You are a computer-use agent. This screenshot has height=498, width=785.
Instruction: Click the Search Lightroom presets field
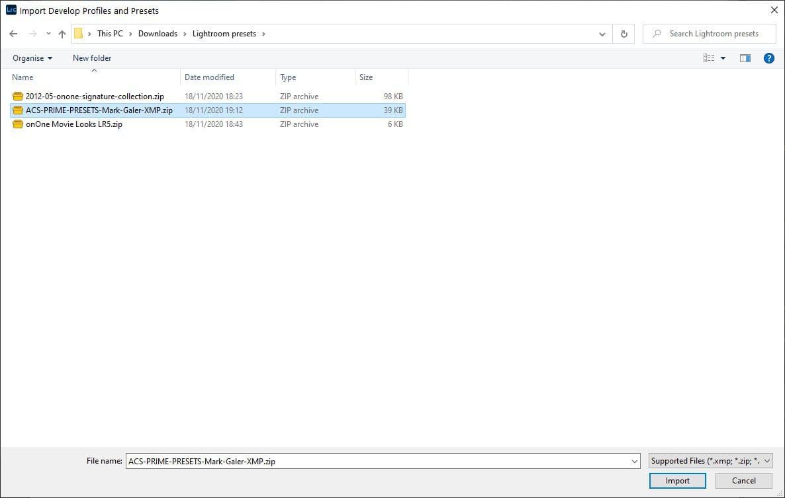(714, 34)
